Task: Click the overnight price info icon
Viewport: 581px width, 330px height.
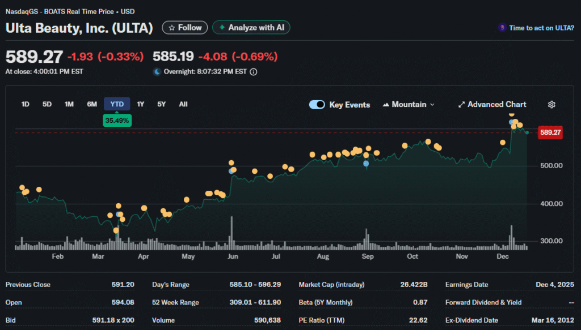Action: [x=254, y=72]
